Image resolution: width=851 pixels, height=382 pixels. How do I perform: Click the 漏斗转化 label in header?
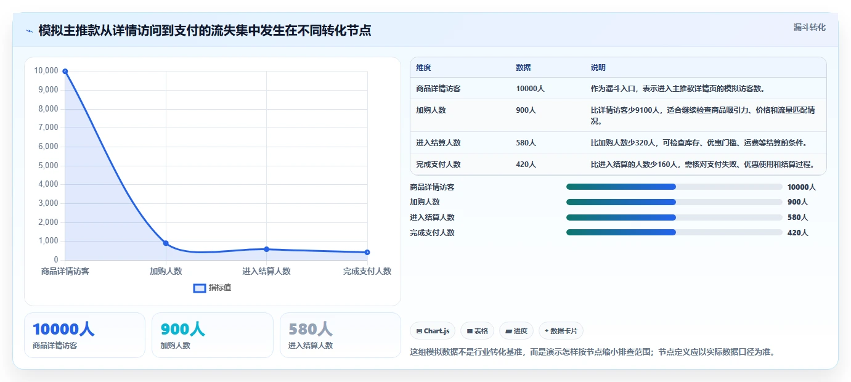[x=809, y=27]
